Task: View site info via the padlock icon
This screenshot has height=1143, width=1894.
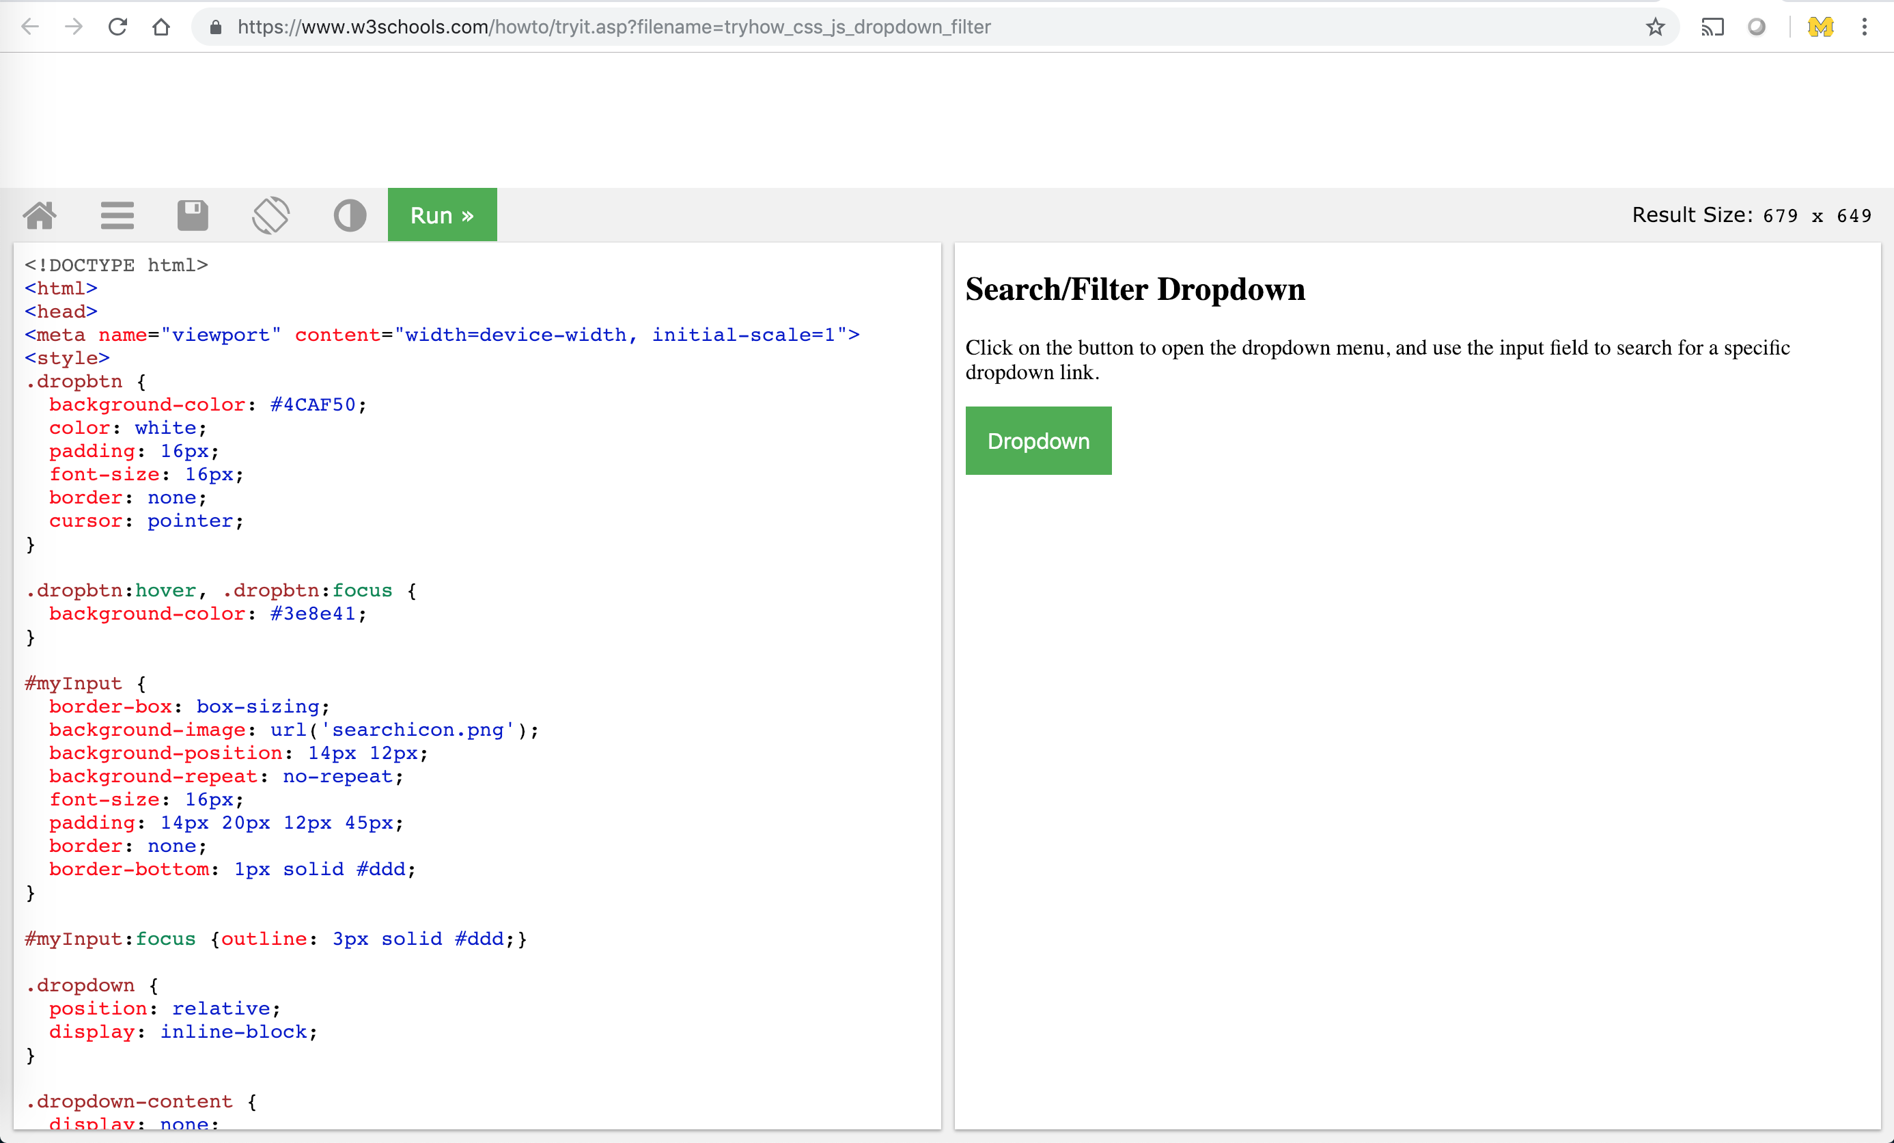Action: coord(216,28)
